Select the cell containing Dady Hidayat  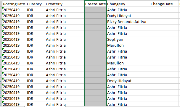click(128, 16)
